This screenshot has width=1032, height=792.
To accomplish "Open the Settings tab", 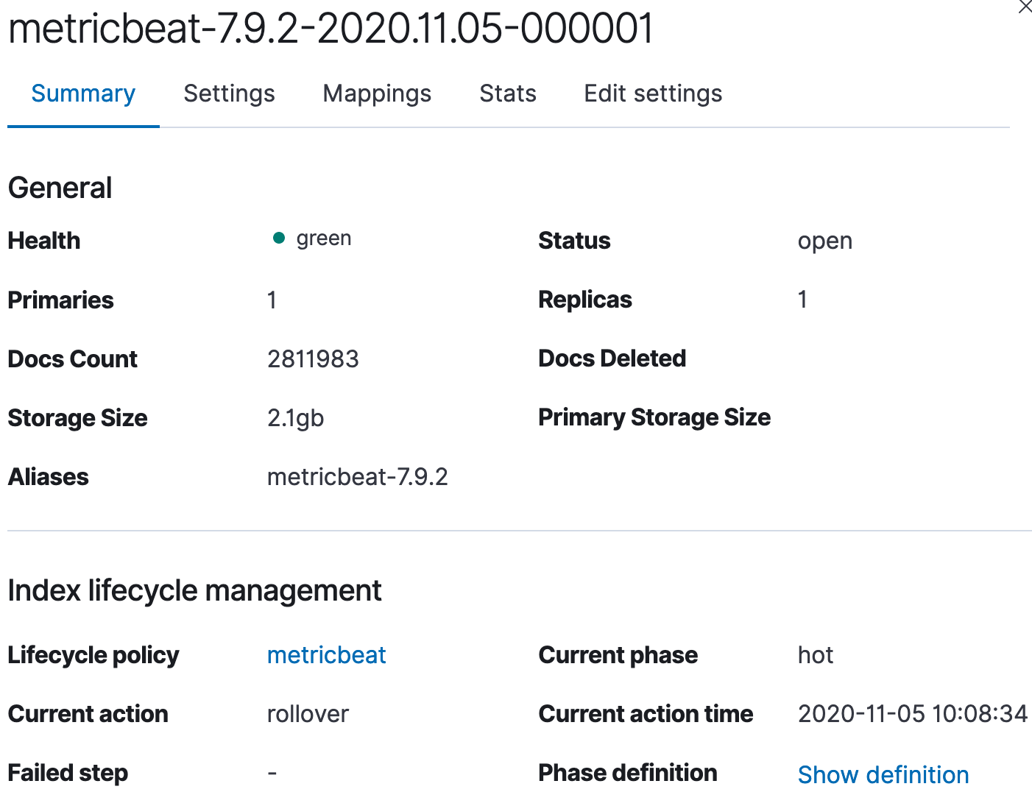I will (x=229, y=93).
